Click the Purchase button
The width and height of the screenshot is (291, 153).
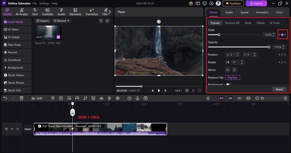point(233,3)
